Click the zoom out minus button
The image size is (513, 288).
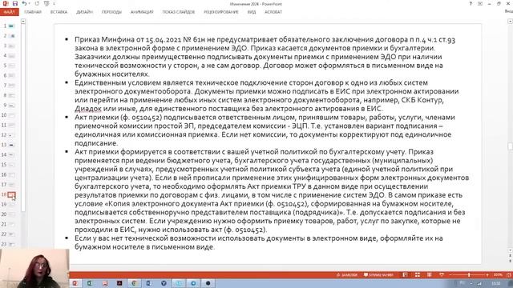(x=450, y=275)
